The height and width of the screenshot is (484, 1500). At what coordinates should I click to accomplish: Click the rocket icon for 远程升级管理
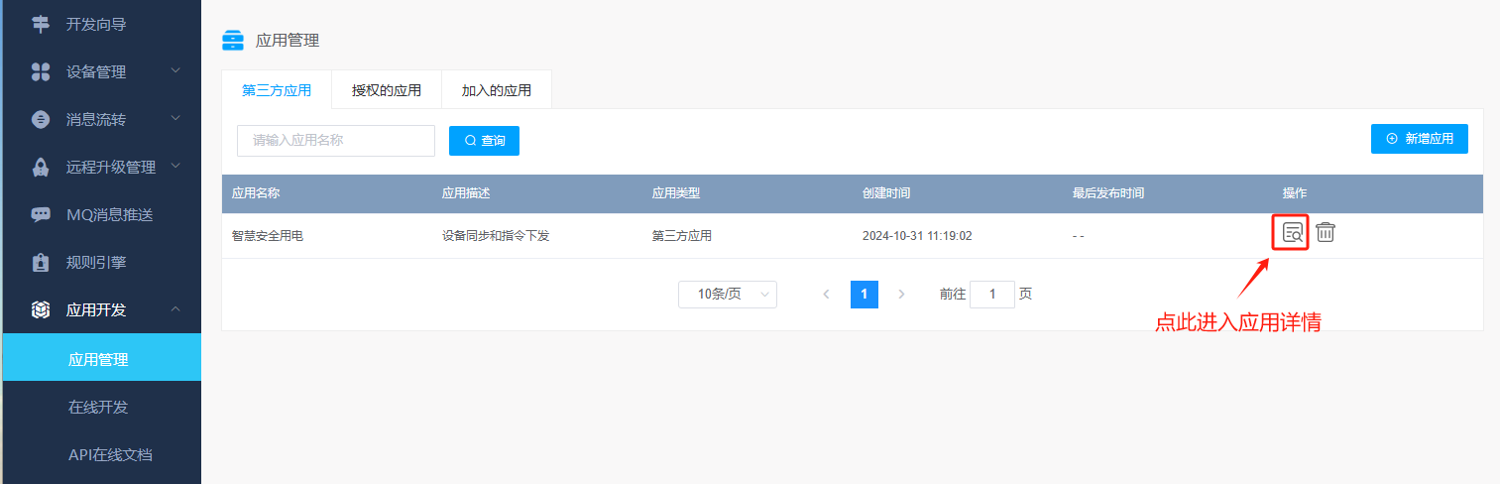pos(41,167)
